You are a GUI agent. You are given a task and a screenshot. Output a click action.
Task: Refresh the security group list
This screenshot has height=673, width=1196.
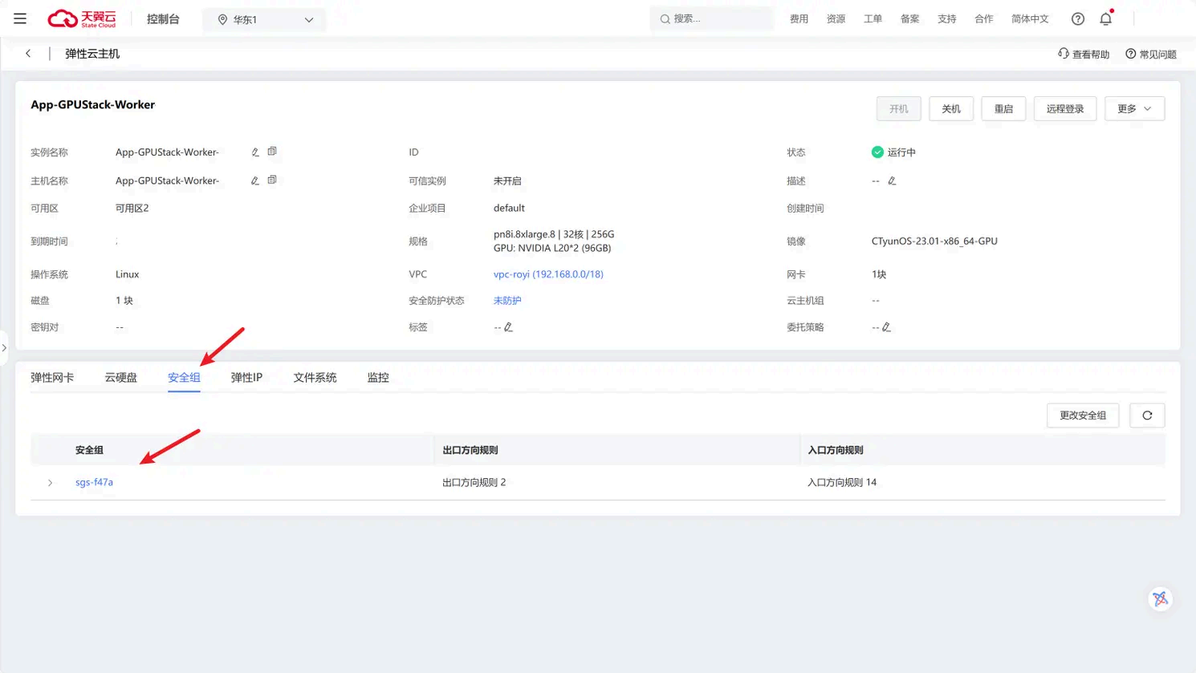pos(1147,416)
